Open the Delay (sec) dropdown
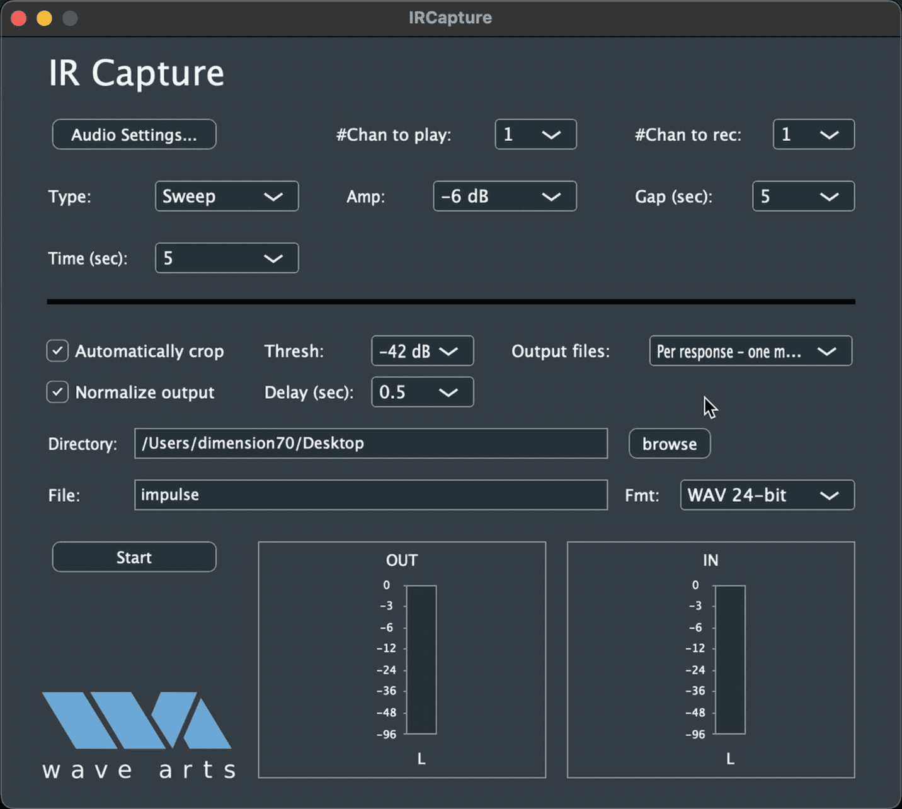 422,392
